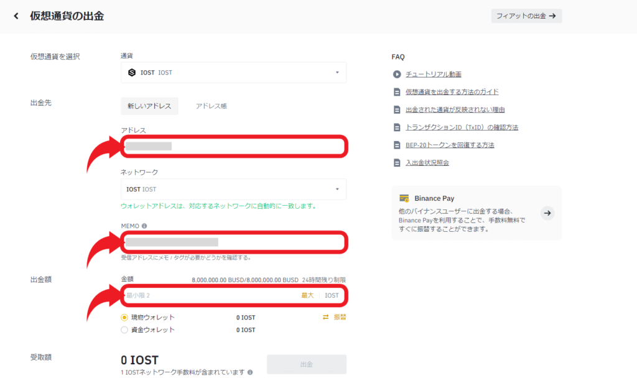Screen dimensions: 637x386
Task: Click the 出金 withdraw button
Action: pos(307,364)
